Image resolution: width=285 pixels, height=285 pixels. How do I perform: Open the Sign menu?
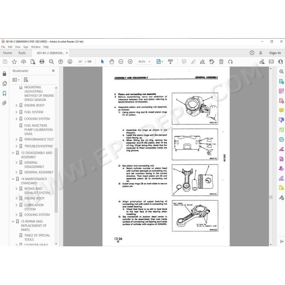[26, 47]
